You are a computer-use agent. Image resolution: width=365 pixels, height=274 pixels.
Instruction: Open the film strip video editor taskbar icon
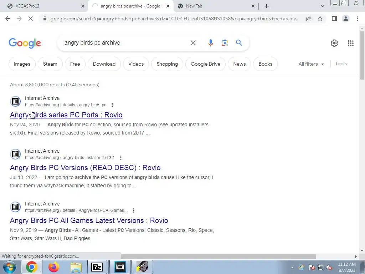point(120,267)
